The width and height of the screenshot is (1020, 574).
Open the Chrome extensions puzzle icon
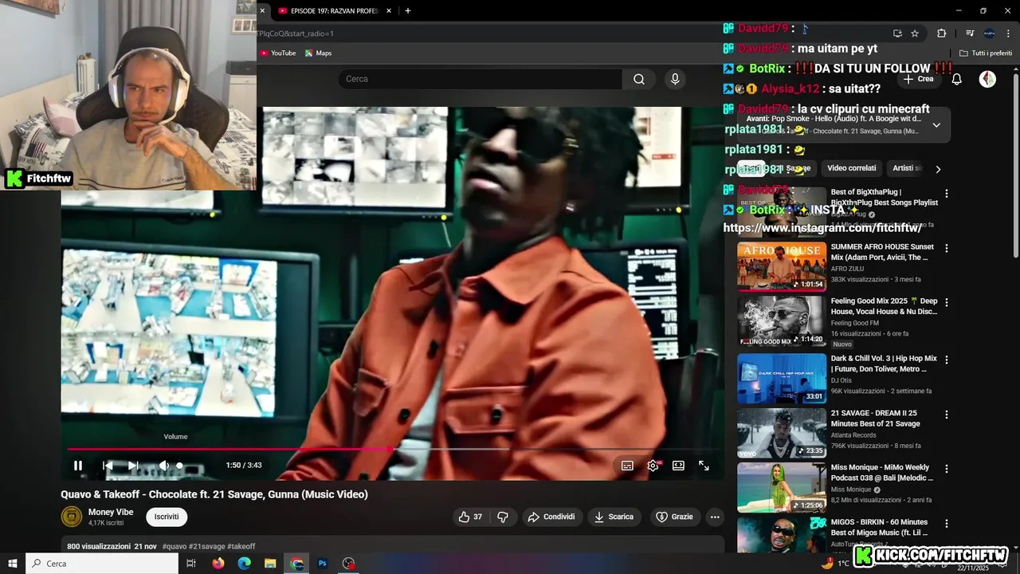pyautogui.click(x=942, y=33)
